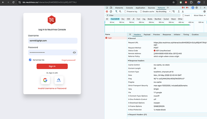Toggle the network filter funnel icon
This screenshot has height=119, width=207.
coord(116,12)
